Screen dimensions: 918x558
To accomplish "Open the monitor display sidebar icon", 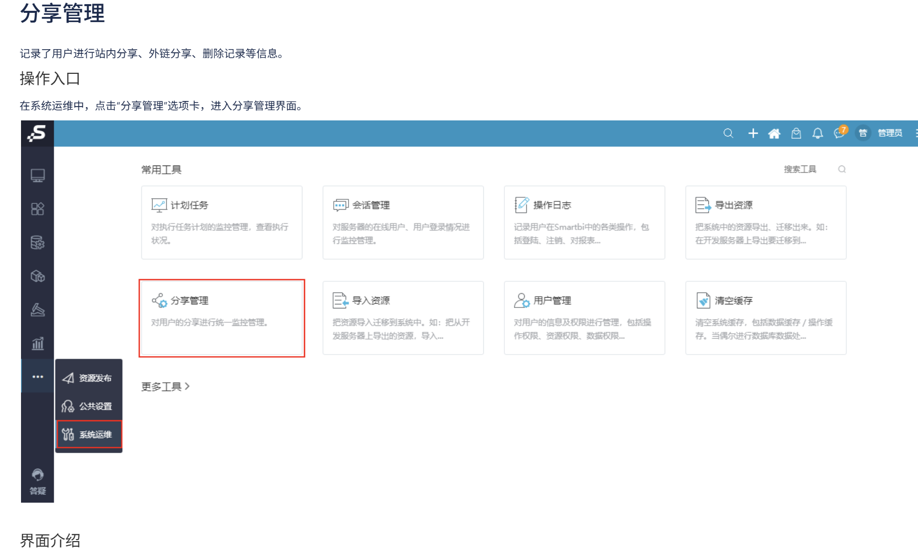I will [37, 176].
